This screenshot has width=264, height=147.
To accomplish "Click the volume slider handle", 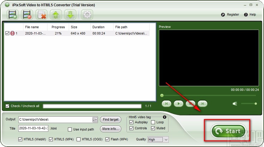I will pyautogui.click(x=256, y=103).
